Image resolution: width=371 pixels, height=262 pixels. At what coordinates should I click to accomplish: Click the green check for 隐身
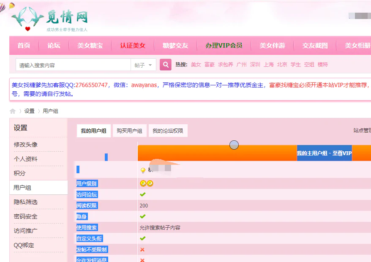coord(143,216)
